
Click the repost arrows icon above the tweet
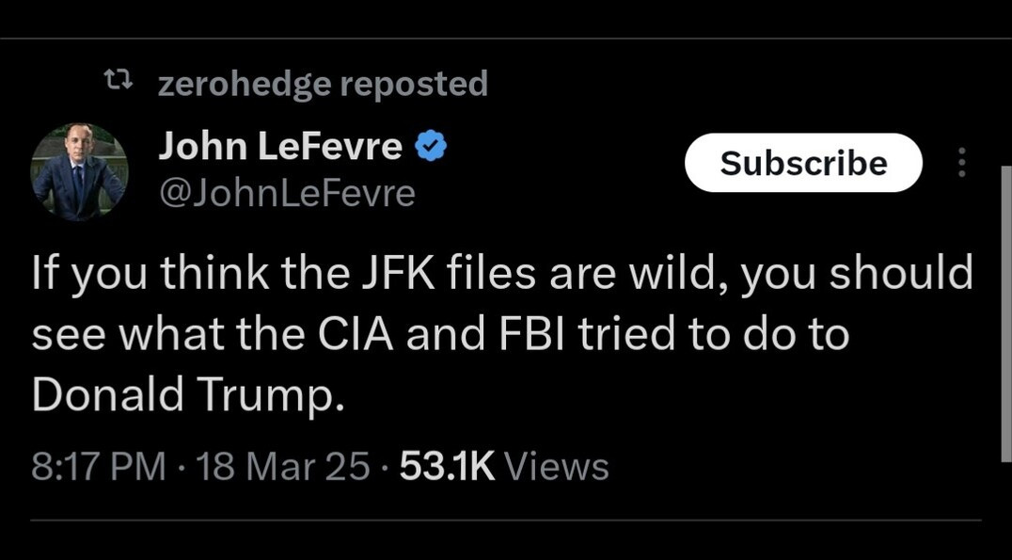(x=117, y=83)
